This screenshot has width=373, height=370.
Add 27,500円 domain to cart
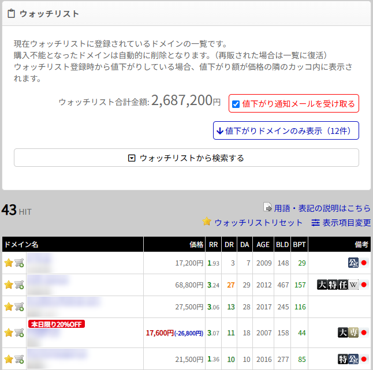coord(19,307)
